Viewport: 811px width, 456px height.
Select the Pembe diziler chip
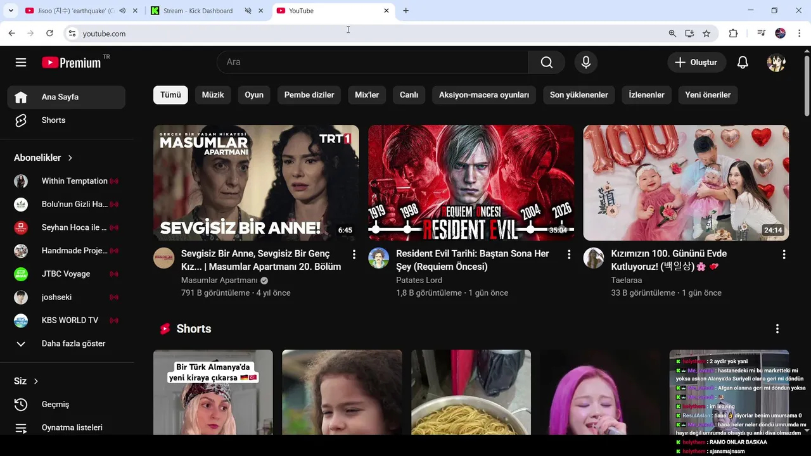click(x=309, y=95)
